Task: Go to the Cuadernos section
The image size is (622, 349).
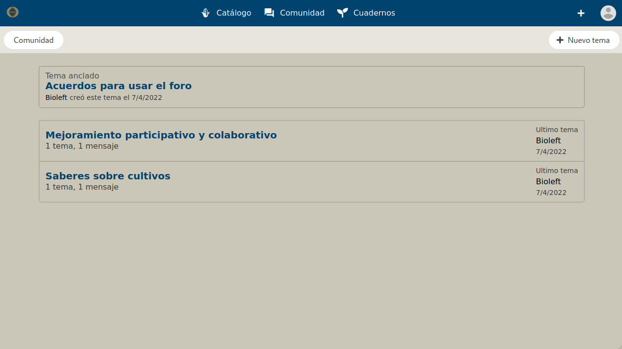Action: coord(374,13)
